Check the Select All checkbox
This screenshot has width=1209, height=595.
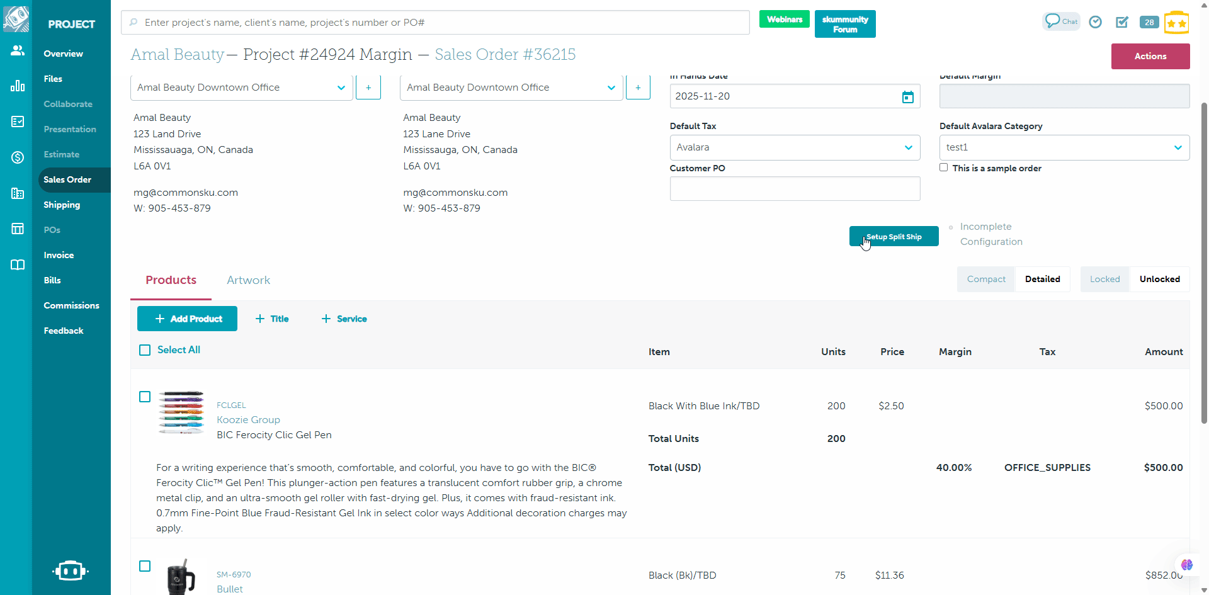pyautogui.click(x=145, y=350)
